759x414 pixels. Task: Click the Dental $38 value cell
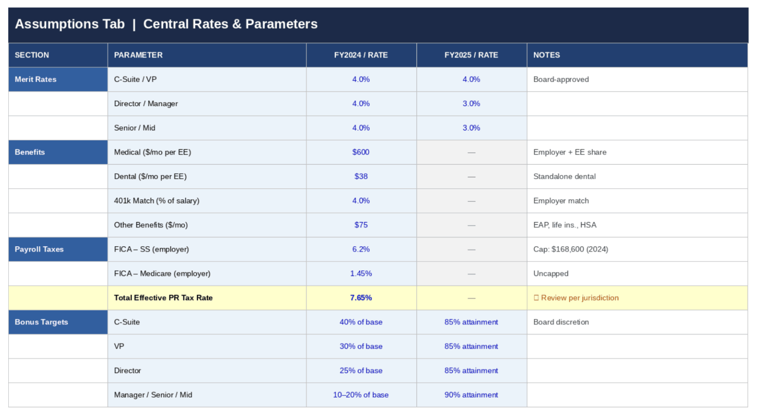coord(361,176)
